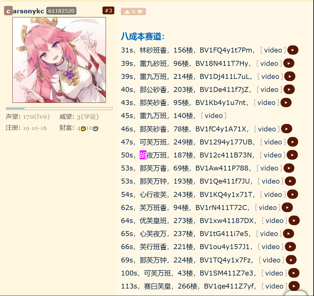
Task: Start the video next to BV1KQ4y1x71T
Action: pos(293,194)
